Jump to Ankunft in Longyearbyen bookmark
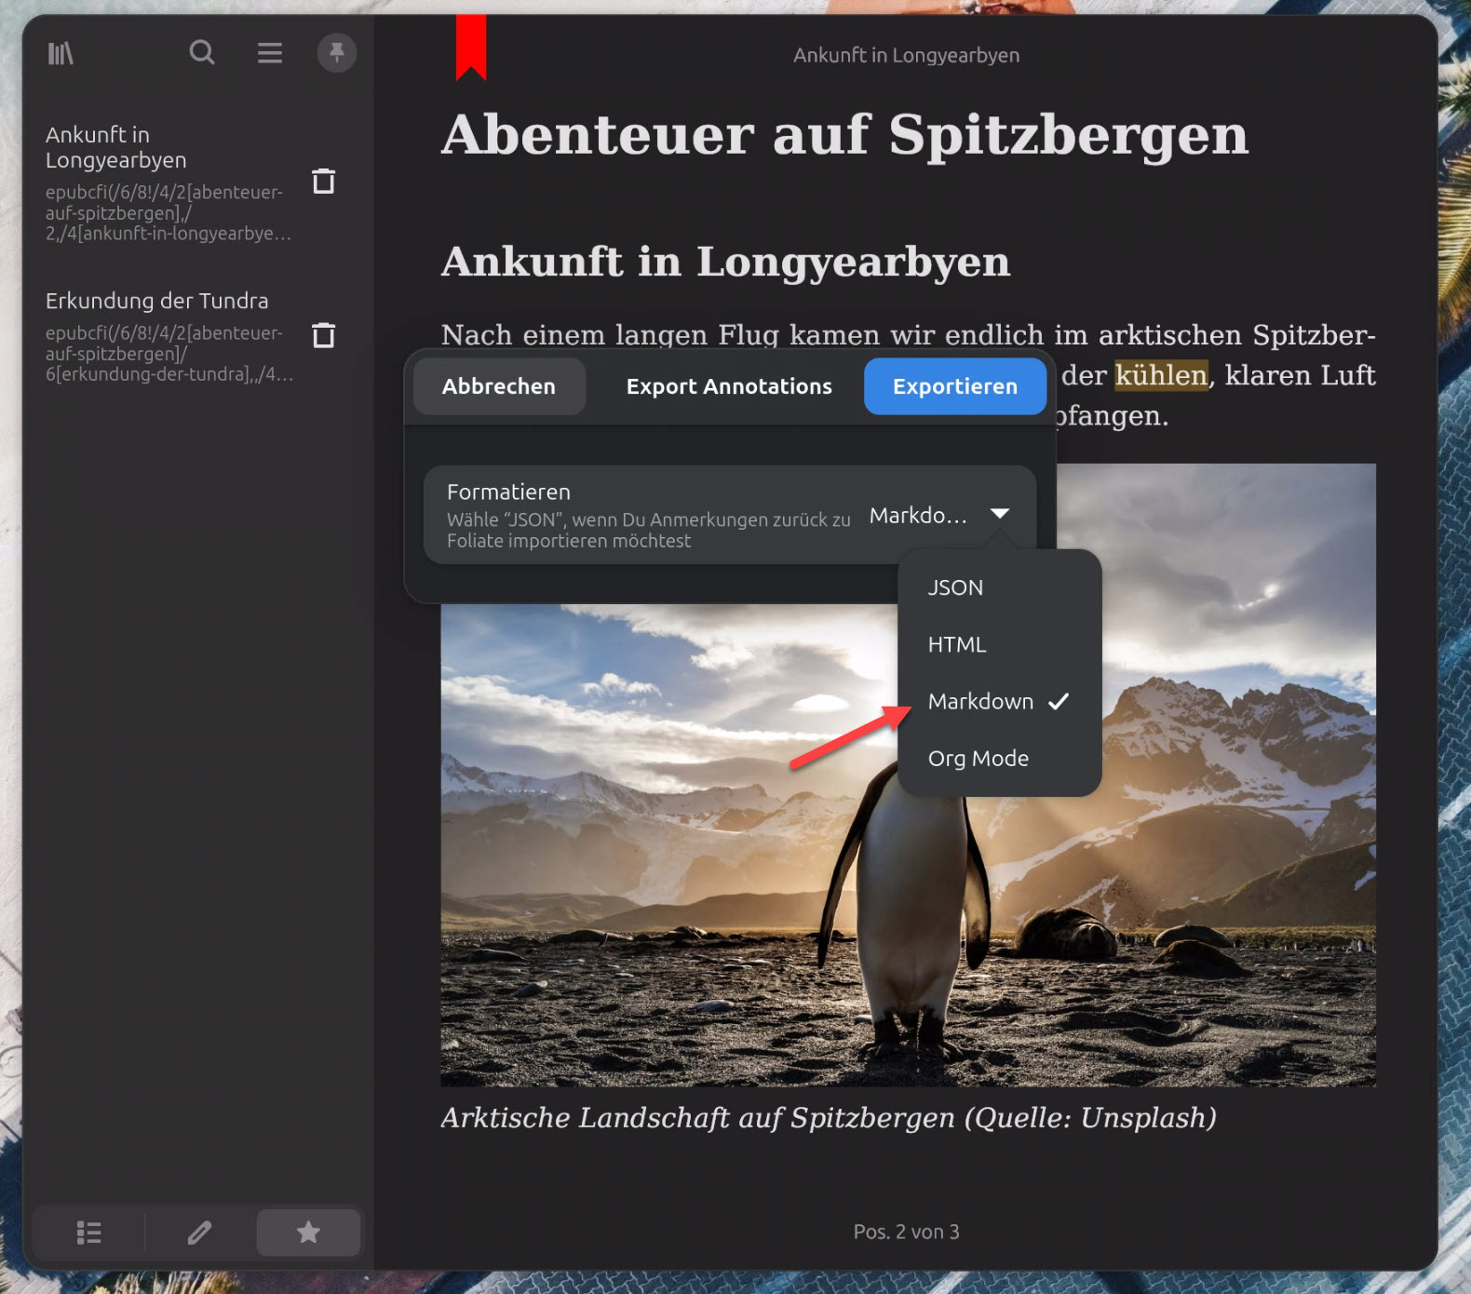This screenshot has width=1471, height=1294. tap(115, 147)
